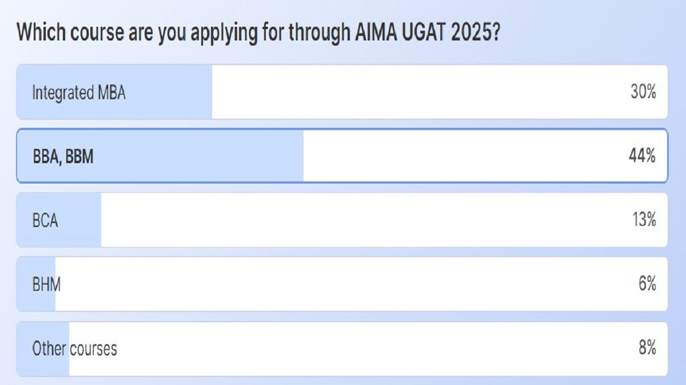Click the 13% result for BCA

point(643,220)
